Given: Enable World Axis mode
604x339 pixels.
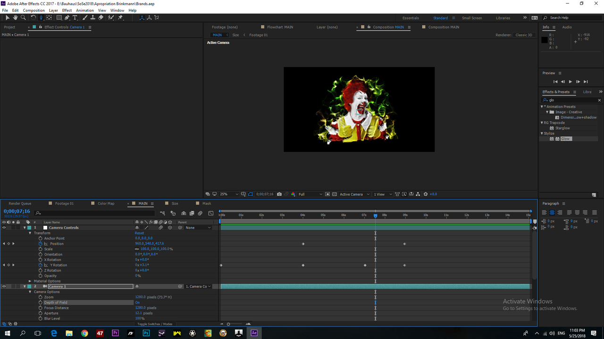Looking at the screenshot, I should 149,17.
